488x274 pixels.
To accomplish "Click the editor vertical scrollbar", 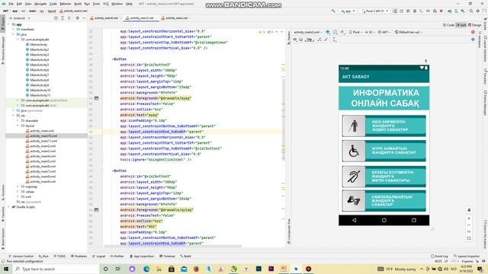I will [284, 119].
